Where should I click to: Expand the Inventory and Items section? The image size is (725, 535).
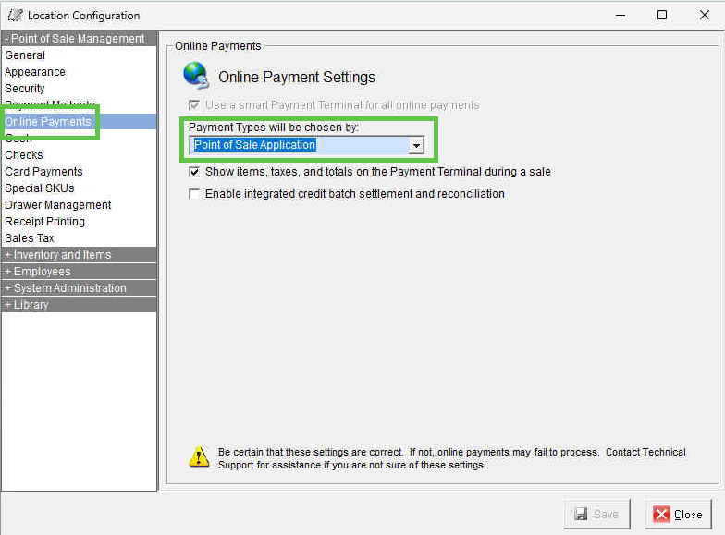pos(79,255)
